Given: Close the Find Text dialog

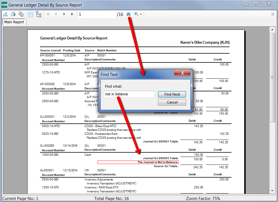Looking at the screenshot, I should (182, 73).
